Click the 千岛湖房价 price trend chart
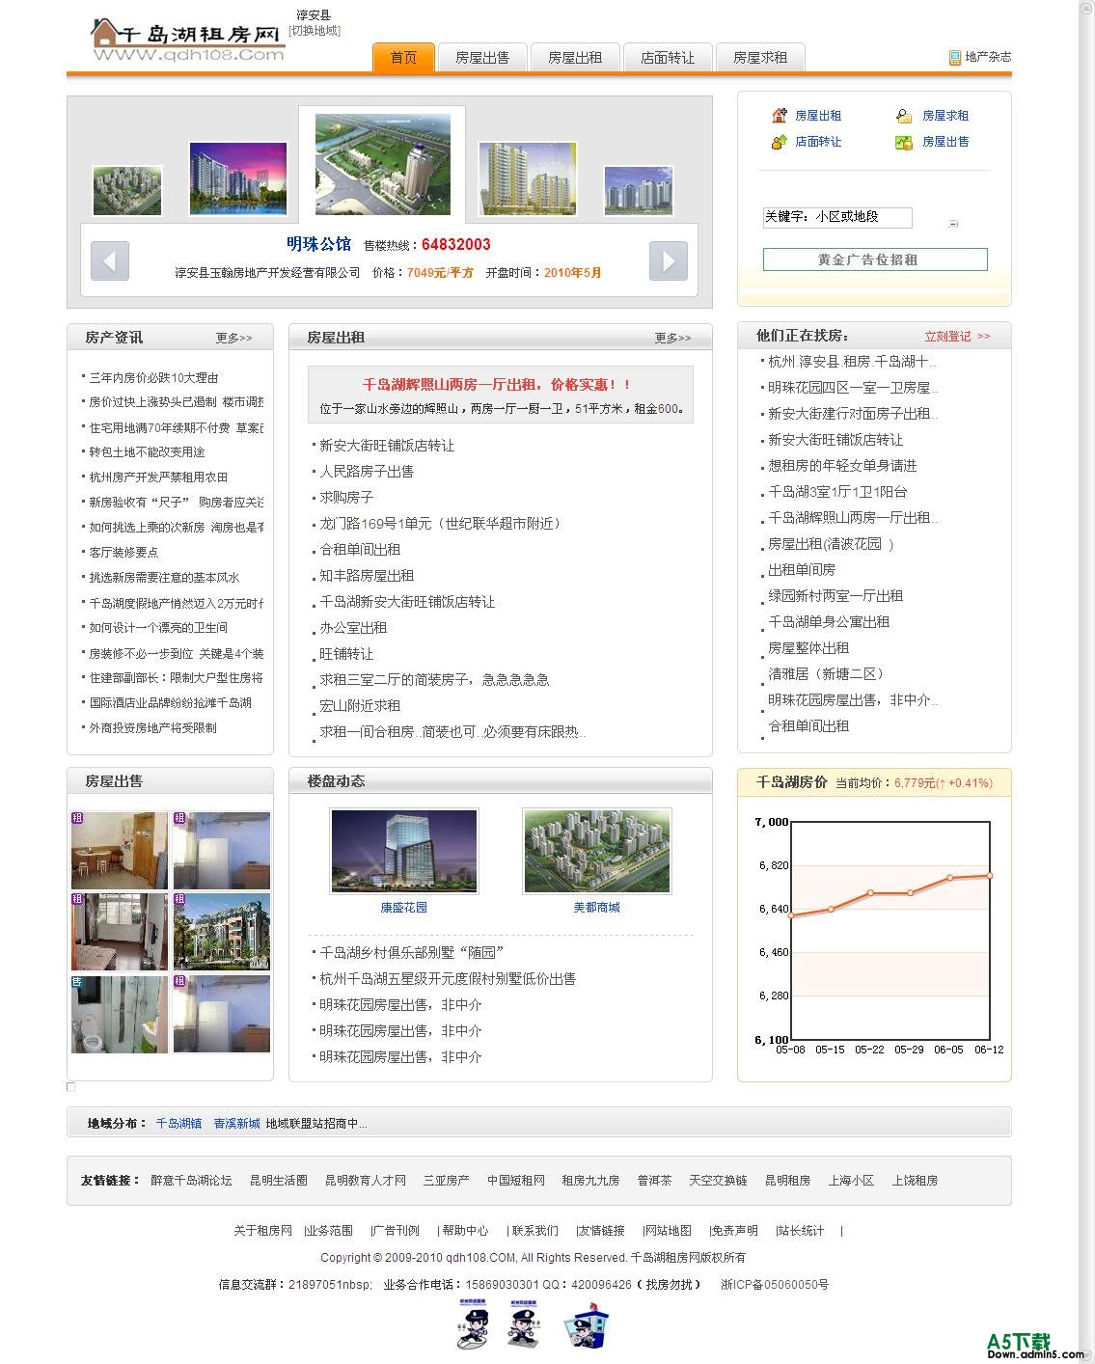This screenshot has height=1364, width=1095. tap(879, 936)
